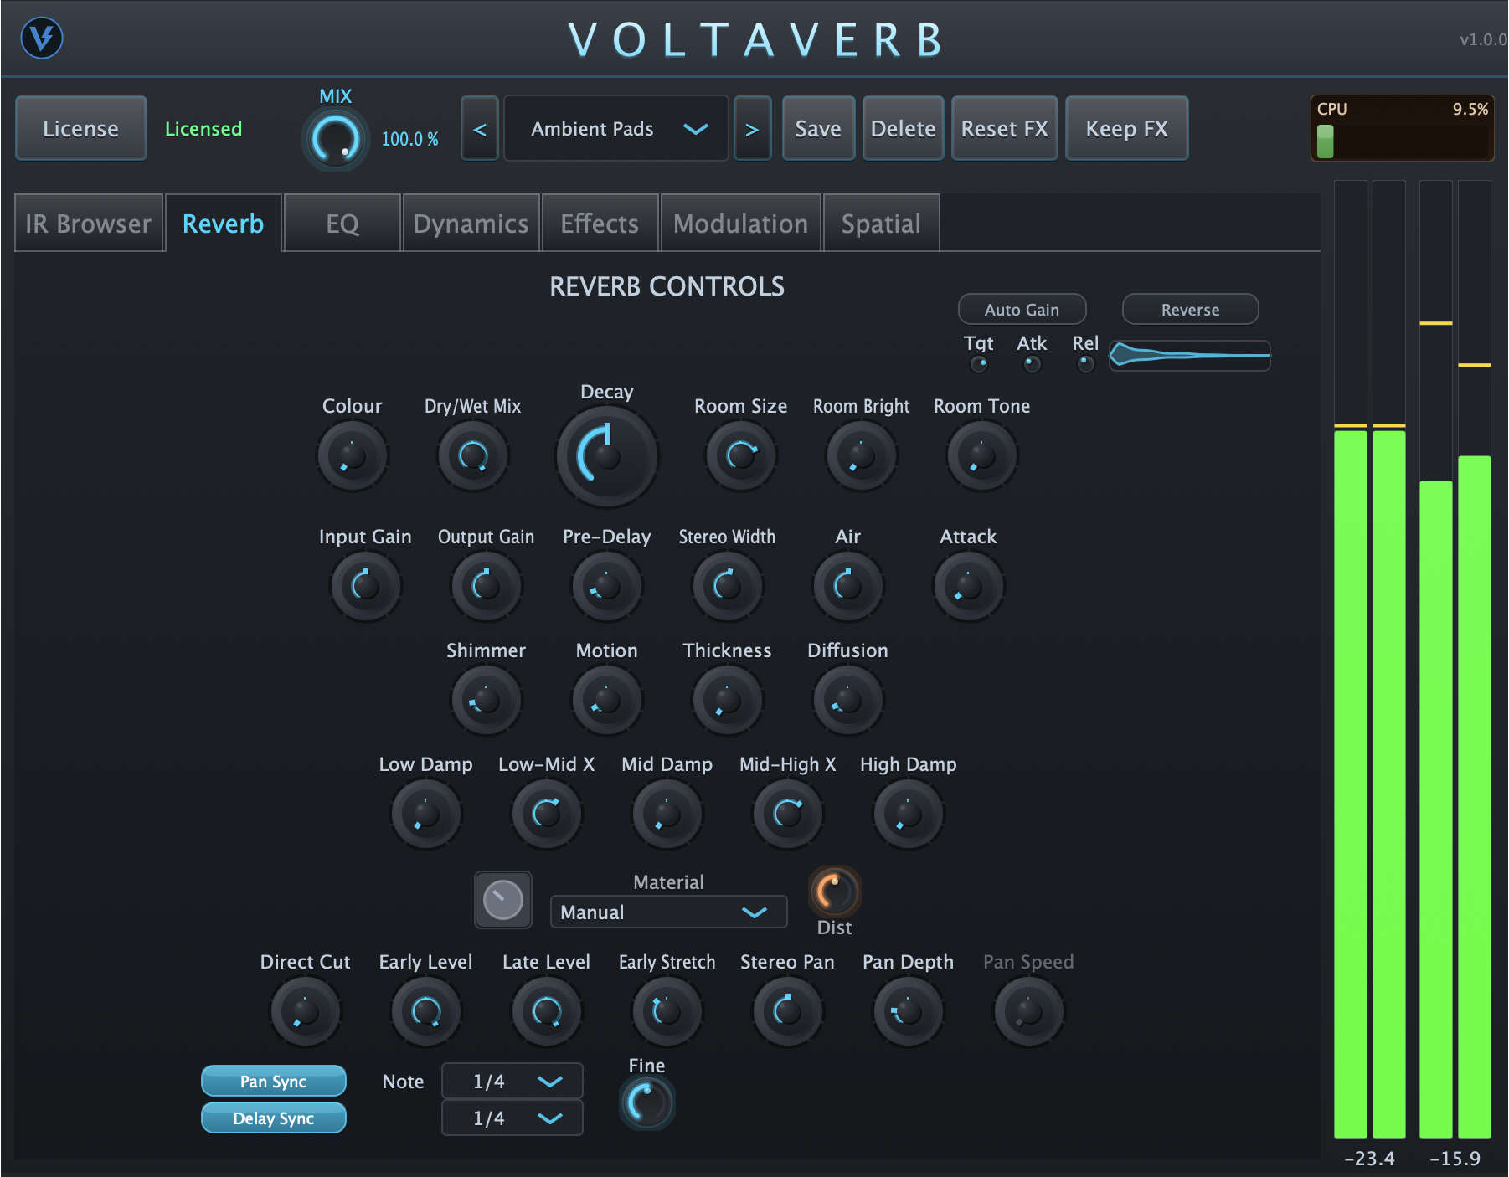This screenshot has height=1177, width=1509.
Task: Open the EQ tab
Action: [x=342, y=224]
